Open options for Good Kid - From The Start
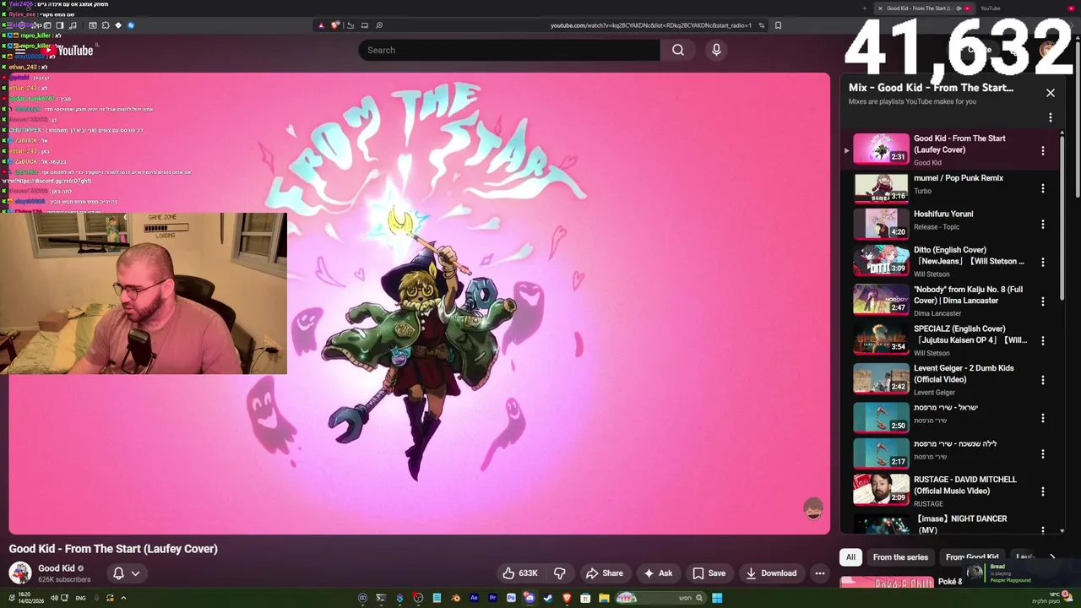This screenshot has width=1081, height=608. (1043, 150)
